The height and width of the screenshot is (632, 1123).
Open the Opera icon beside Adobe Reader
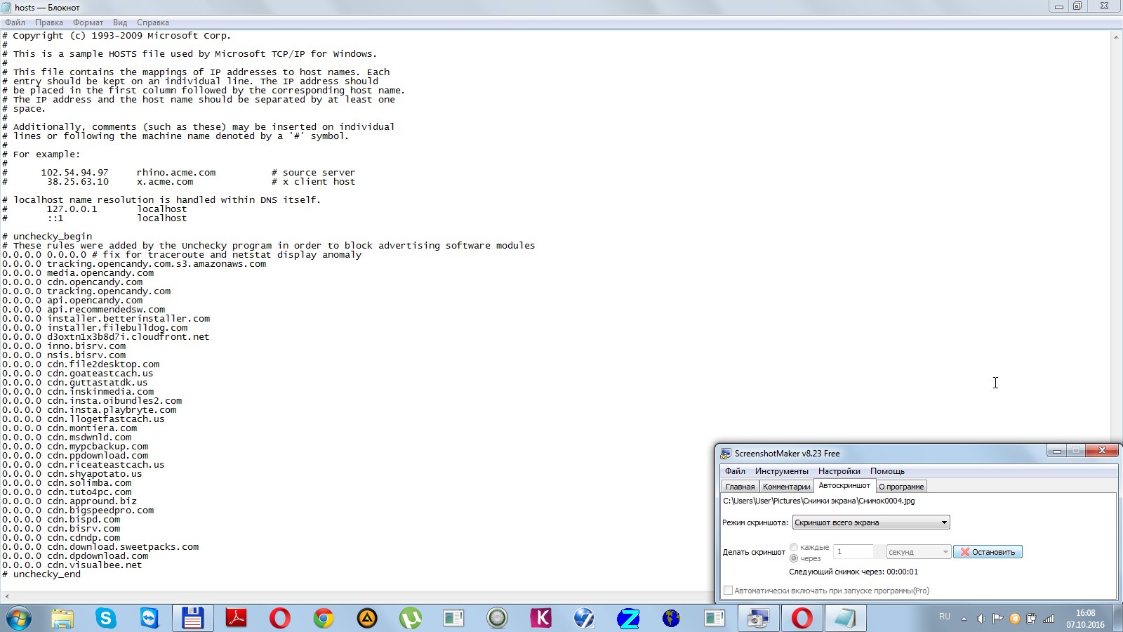coord(280,618)
